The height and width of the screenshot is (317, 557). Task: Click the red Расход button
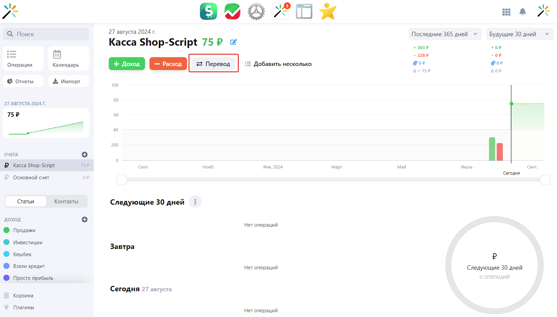click(168, 64)
